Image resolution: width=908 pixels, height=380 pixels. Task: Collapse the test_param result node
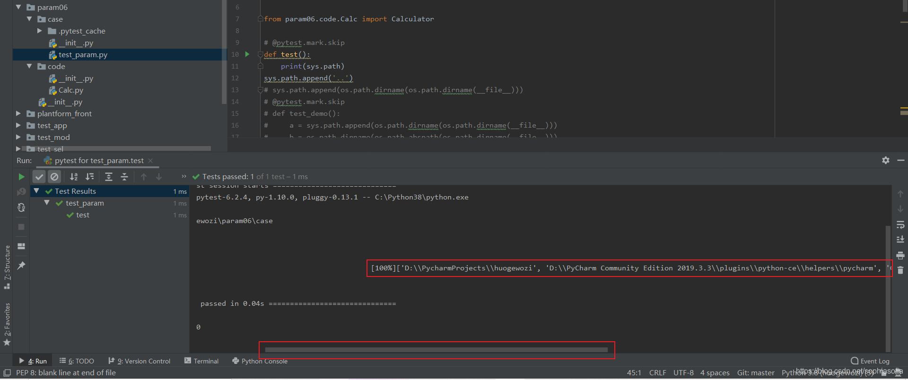pyautogui.click(x=47, y=203)
